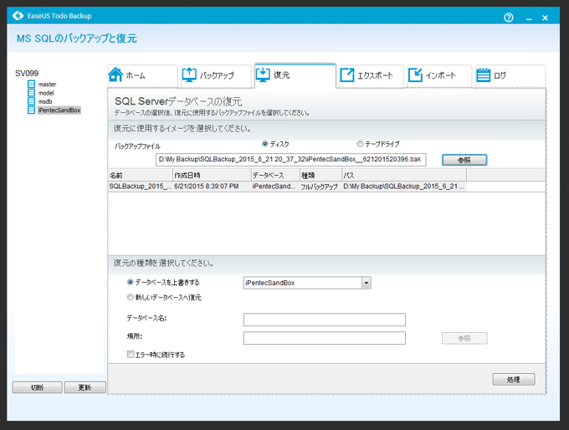This screenshot has width=569, height=430.
Task: Click the 処理 button
Action: point(514,379)
